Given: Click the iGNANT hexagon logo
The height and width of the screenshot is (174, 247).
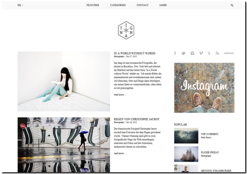Looking at the screenshot, I should [126, 30].
